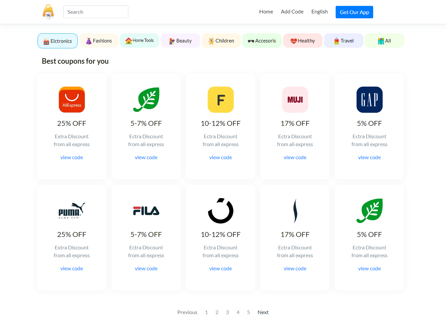The image size is (446, 318).
Task: View code for the GAP coupon
Action: [x=369, y=158]
